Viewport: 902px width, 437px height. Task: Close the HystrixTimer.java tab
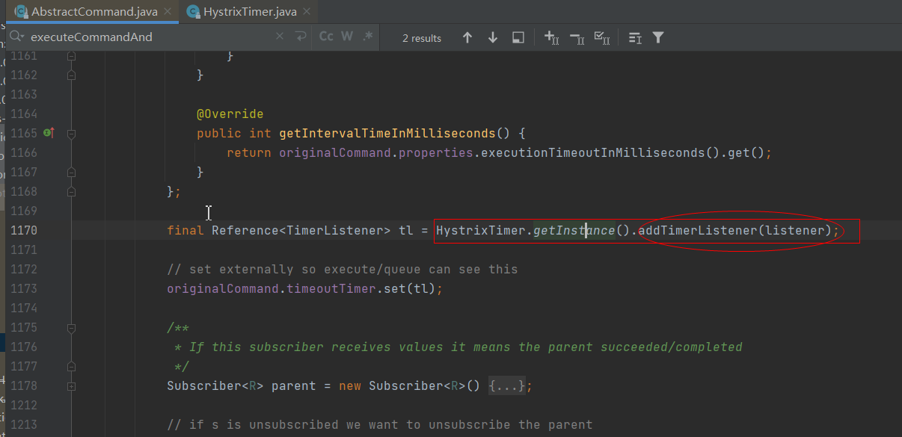306,12
